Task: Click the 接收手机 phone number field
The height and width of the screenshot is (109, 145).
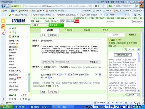Action: click(71, 41)
